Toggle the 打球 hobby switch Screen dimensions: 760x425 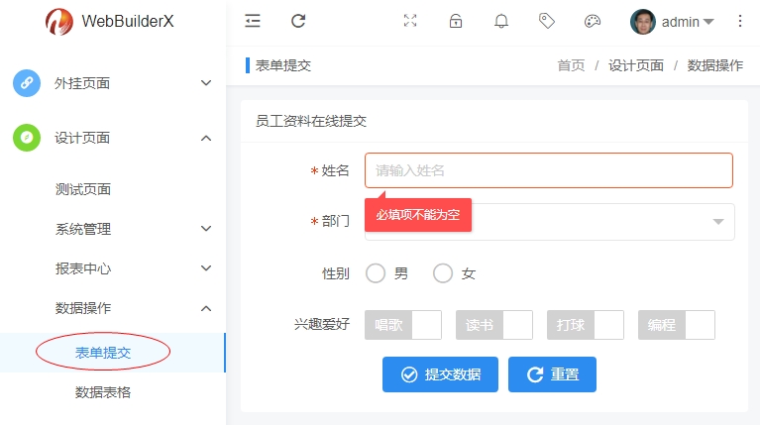(586, 325)
